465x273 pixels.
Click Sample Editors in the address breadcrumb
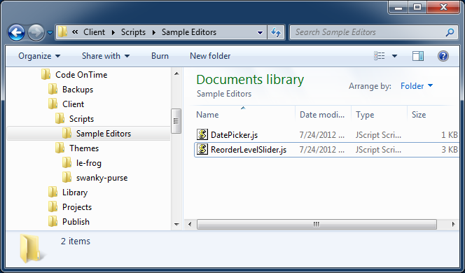pos(189,32)
